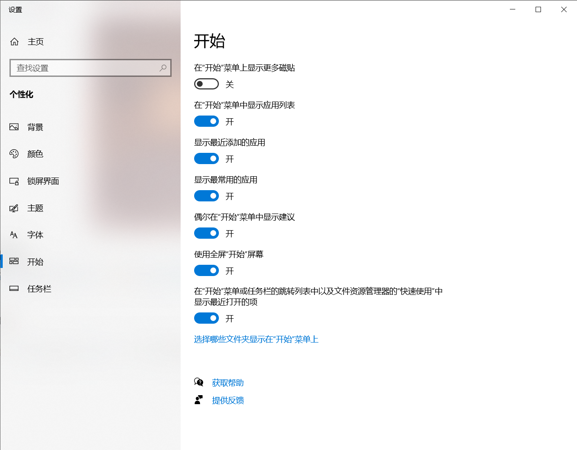Viewport: 577px width, 450px height.
Task: Click the 锁屏界面 lock screen icon
Action: click(14, 181)
